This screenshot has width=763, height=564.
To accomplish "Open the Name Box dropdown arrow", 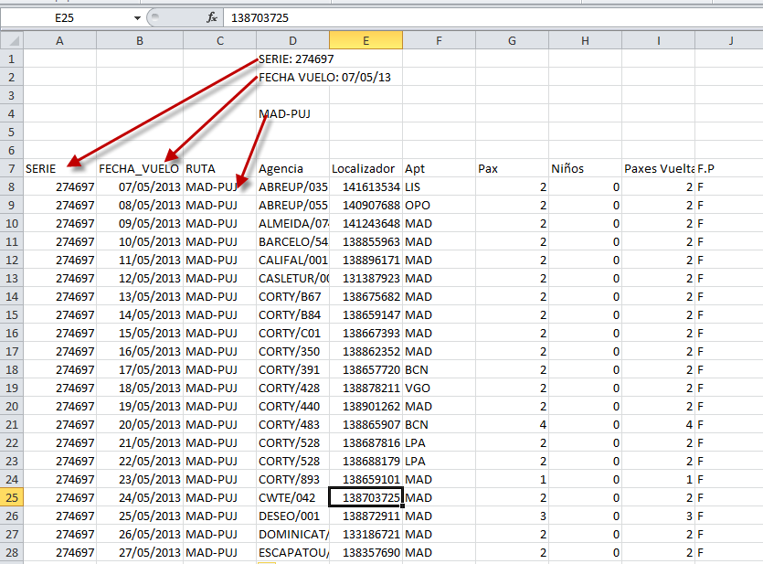I will point(137,17).
